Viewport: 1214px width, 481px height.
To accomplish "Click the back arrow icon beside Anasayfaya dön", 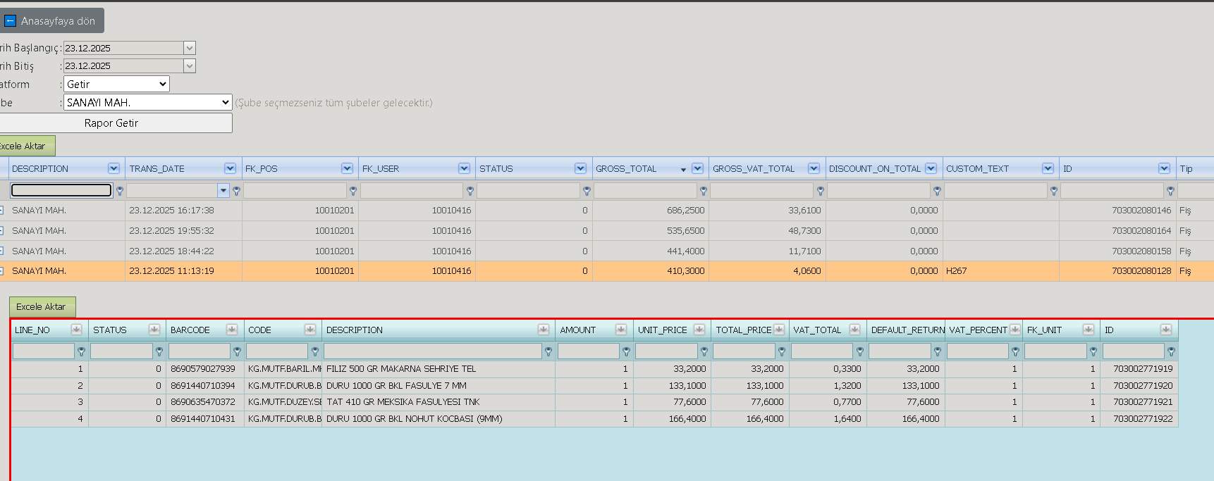I will pyautogui.click(x=10, y=21).
